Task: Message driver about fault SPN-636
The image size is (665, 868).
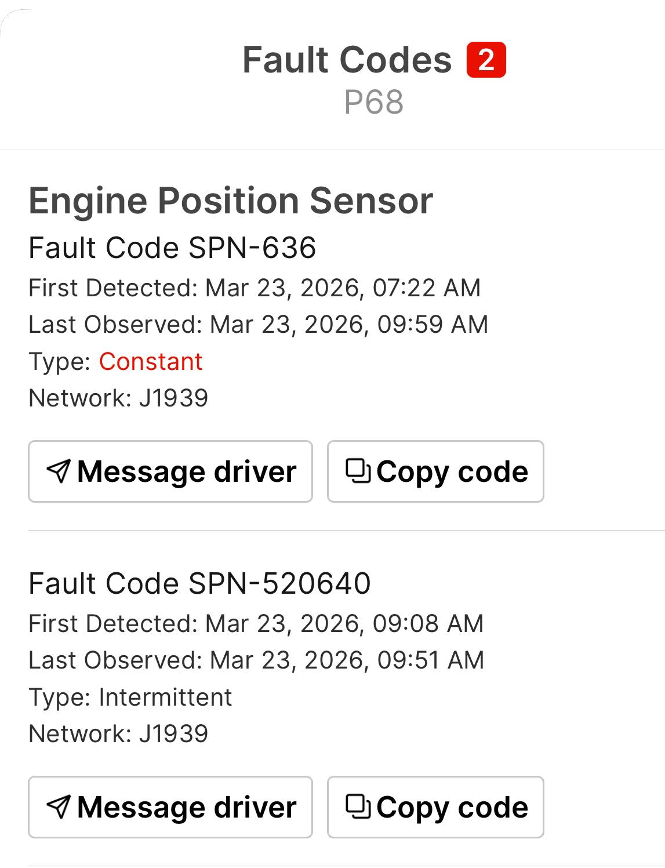Action: point(170,471)
